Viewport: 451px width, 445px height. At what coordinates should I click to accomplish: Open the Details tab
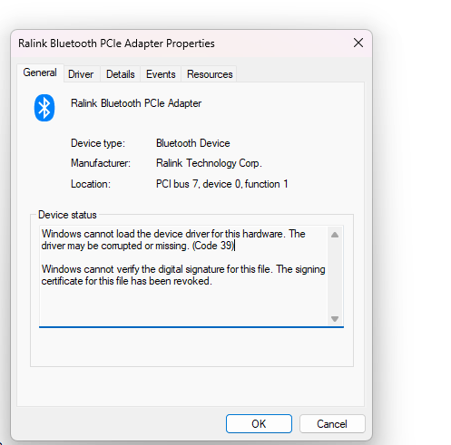(x=121, y=74)
